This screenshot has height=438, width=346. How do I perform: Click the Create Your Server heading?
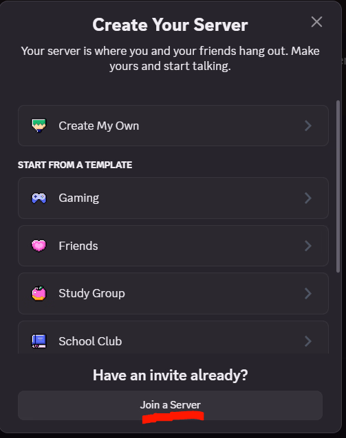170,25
